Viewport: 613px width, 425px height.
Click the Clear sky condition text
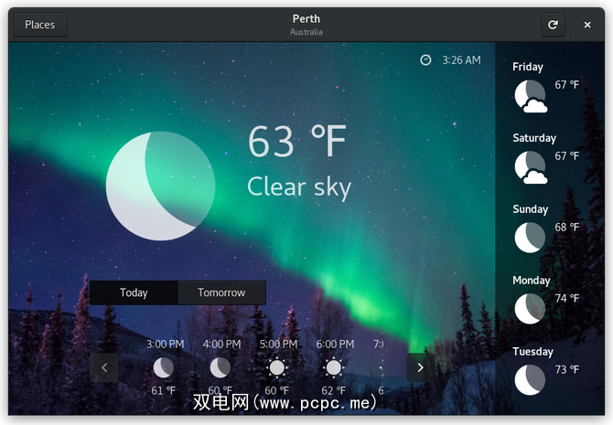pos(299,187)
